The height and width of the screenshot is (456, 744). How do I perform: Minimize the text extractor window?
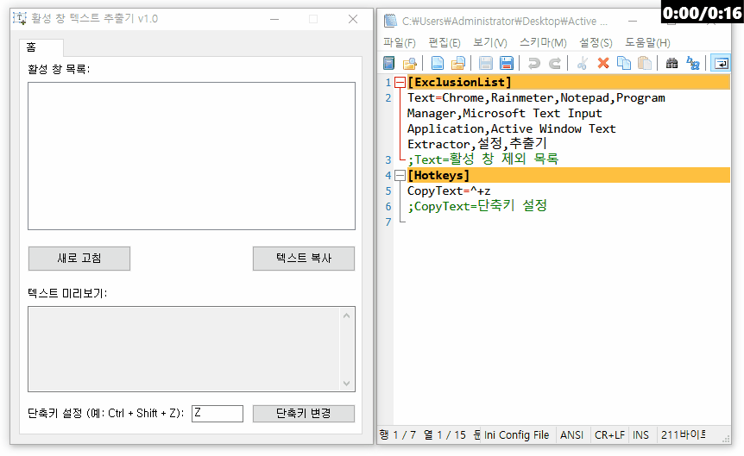pos(274,19)
